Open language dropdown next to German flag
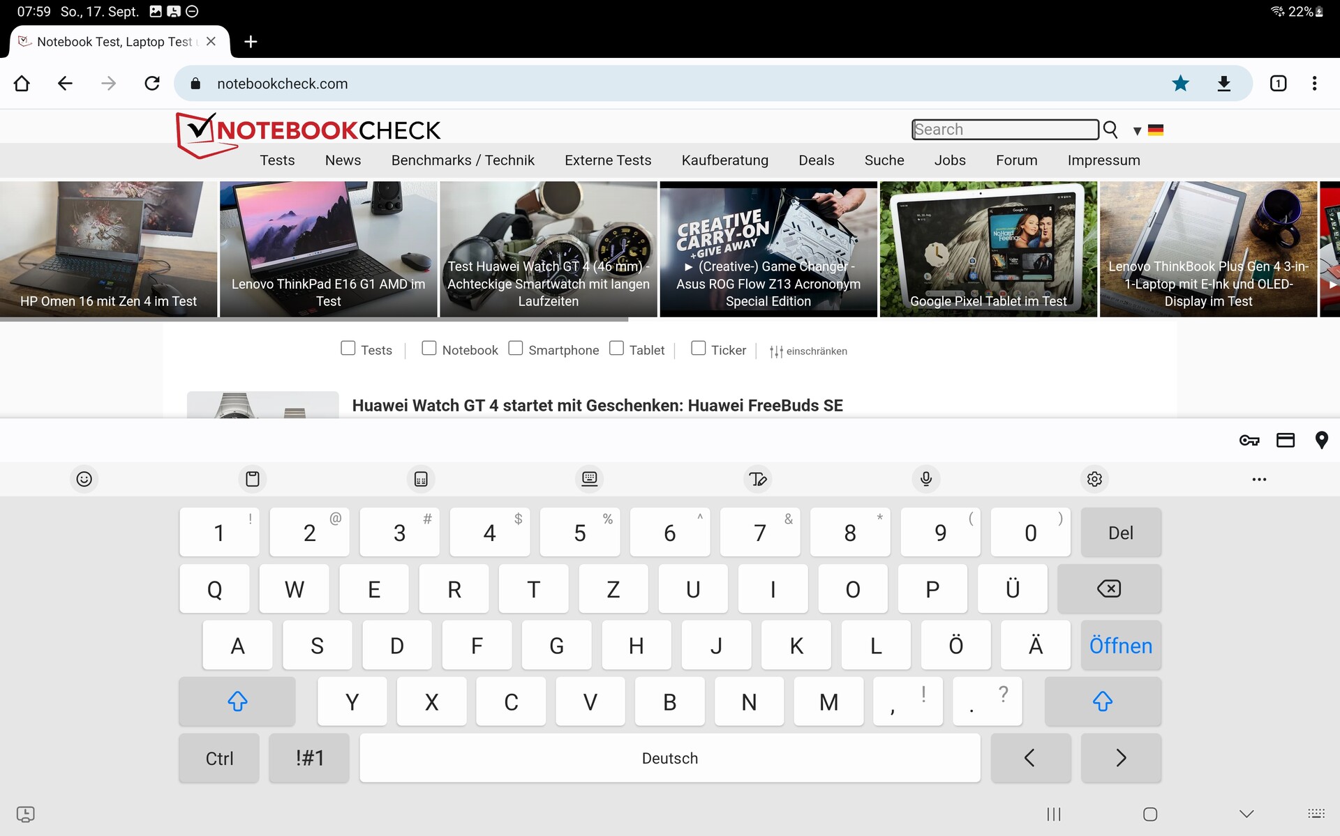The height and width of the screenshot is (836, 1340). (1137, 130)
